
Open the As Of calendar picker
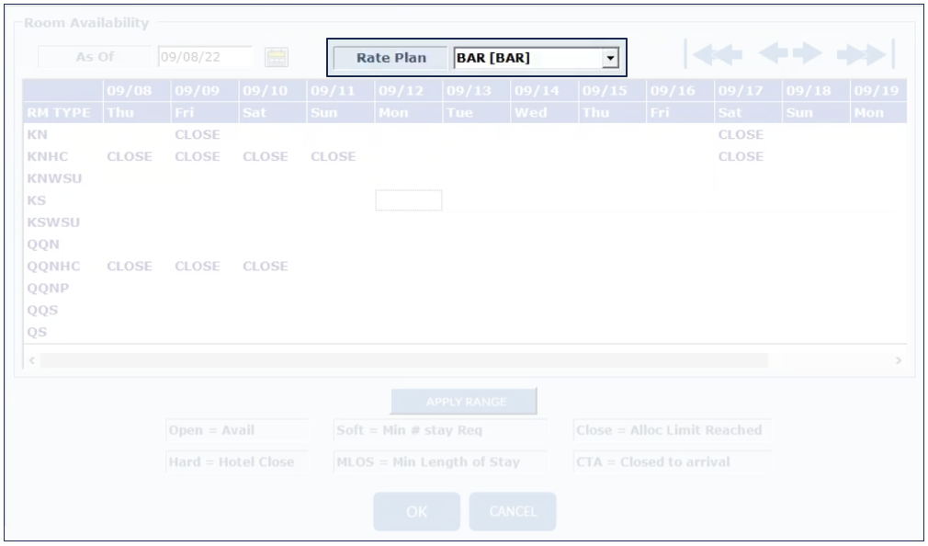(276, 57)
